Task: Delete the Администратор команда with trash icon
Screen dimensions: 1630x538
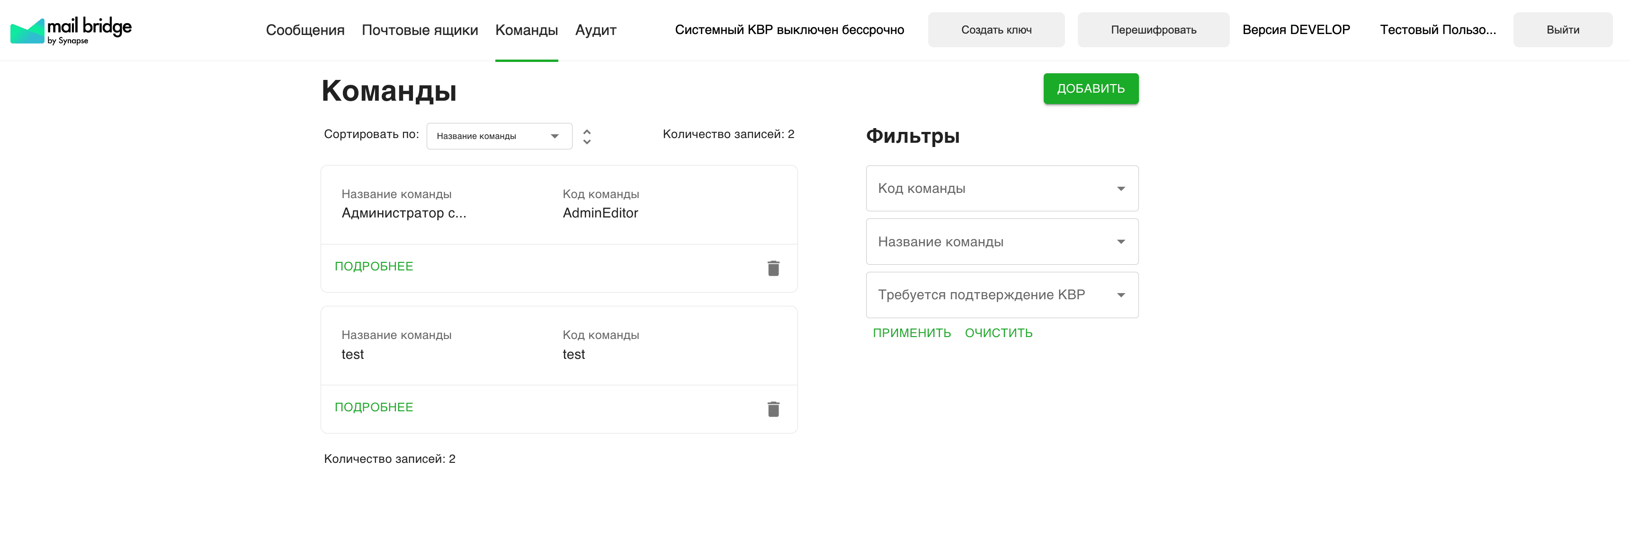Action: pyautogui.click(x=773, y=269)
